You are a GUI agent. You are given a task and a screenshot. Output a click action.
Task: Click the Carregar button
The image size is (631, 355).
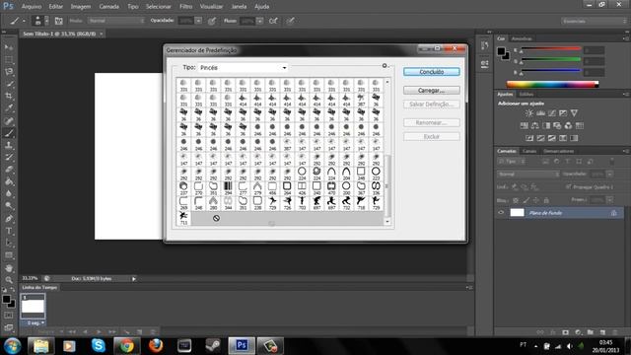click(x=432, y=91)
